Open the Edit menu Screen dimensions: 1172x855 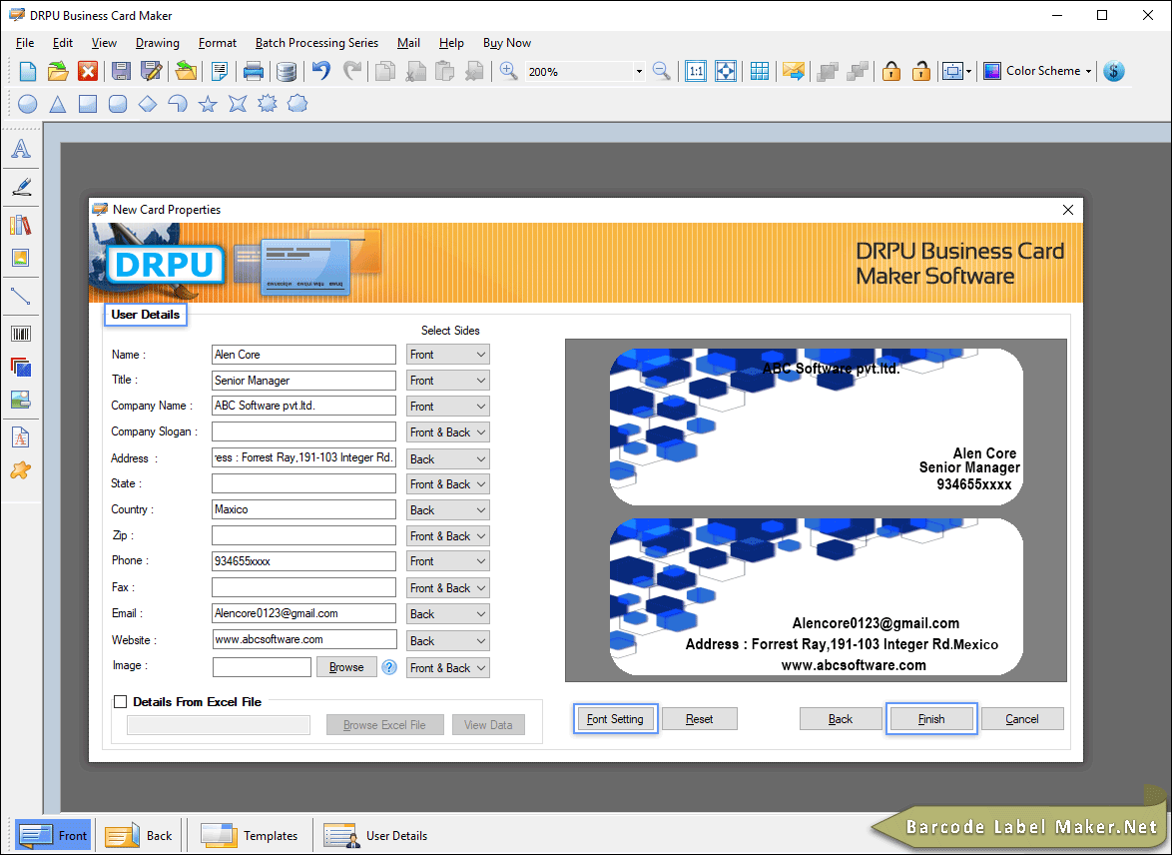point(63,43)
